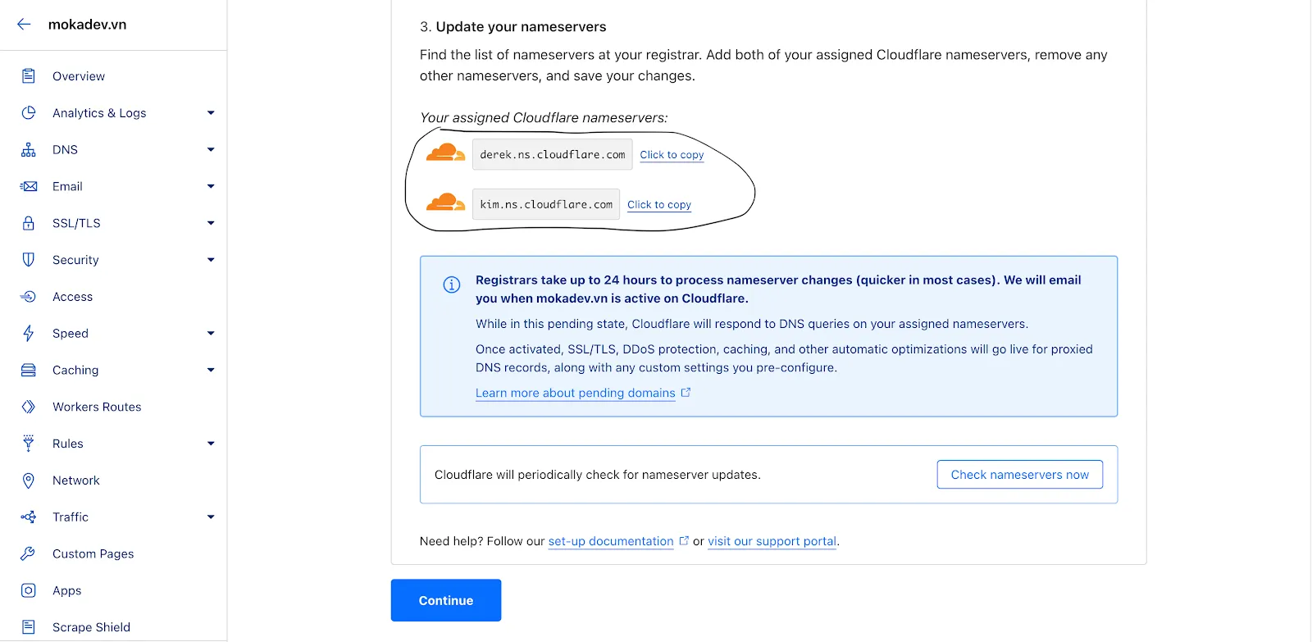Click the Speed lightning bolt icon
The width and height of the screenshot is (1312, 642).
pyautogui.click(x=29, y=334)
